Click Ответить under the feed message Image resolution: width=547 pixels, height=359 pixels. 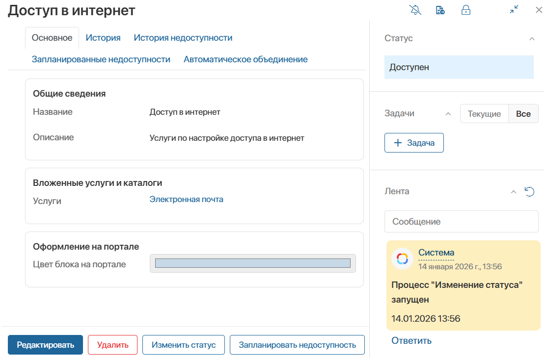(411, 340)
